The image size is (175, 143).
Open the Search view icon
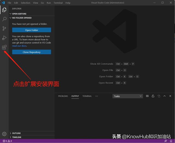[4, 19]
